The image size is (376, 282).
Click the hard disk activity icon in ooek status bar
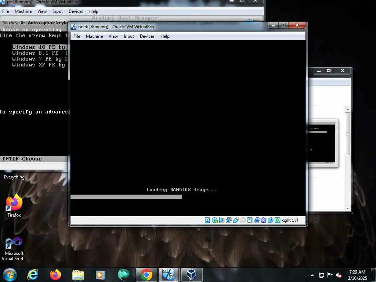tap(207, 220)
